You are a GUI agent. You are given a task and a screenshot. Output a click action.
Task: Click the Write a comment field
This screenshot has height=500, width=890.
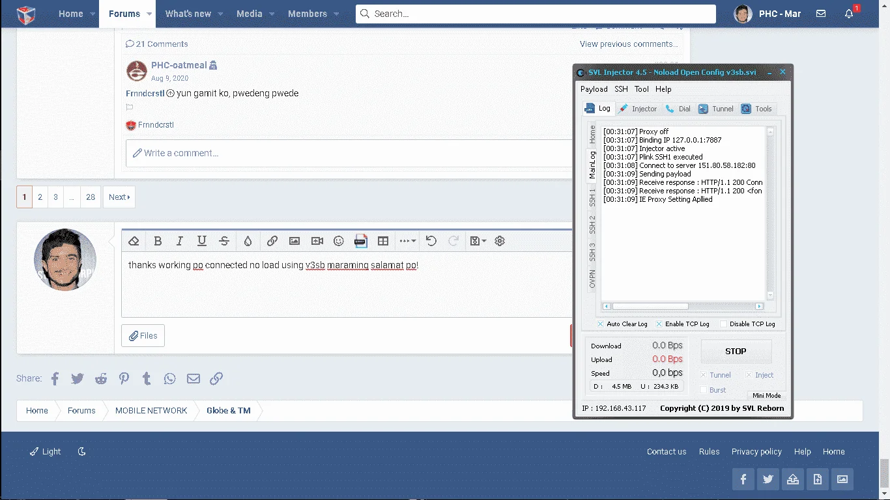[x=349, y=153]
